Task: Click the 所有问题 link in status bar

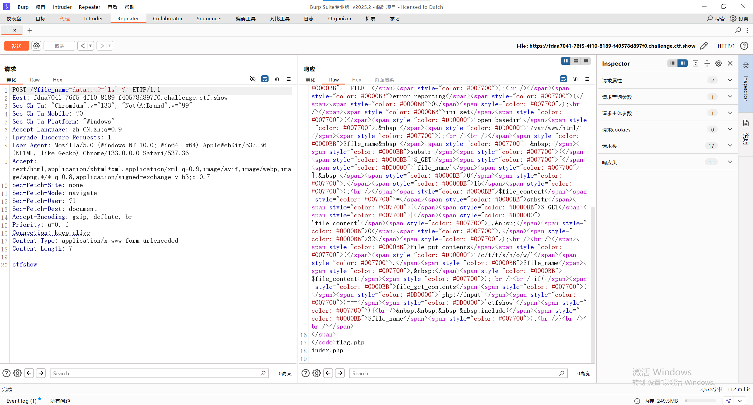Action: (x=60, y=401)
